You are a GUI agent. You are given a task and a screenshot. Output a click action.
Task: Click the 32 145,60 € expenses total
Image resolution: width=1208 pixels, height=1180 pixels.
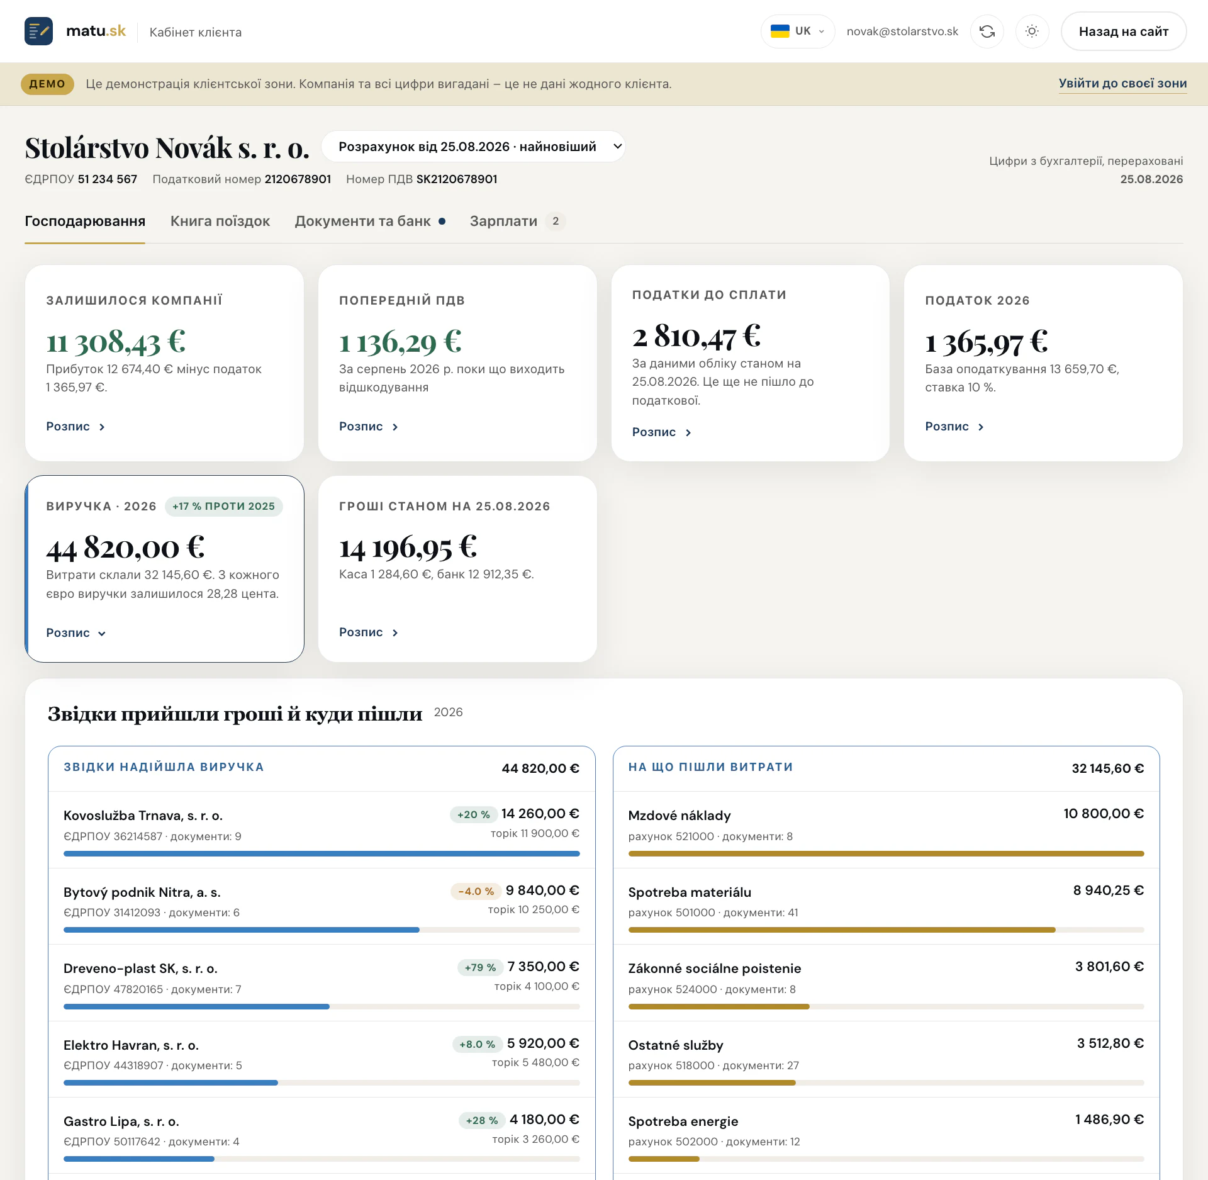pos(1108,768)
